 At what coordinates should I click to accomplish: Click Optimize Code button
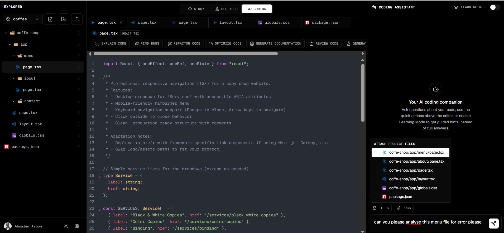[x=225, y=43]
